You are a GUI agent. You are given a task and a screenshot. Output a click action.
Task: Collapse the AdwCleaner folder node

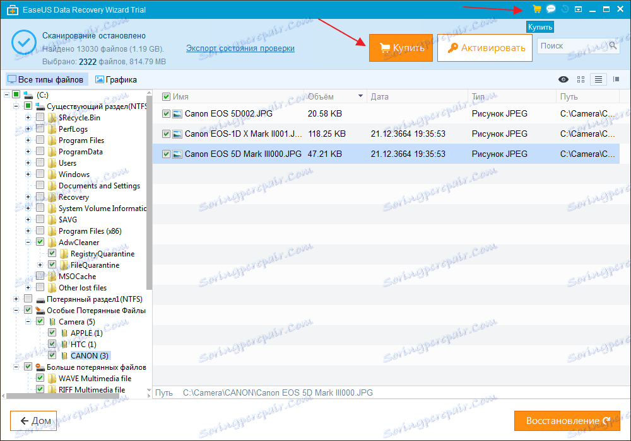(28, 242)
